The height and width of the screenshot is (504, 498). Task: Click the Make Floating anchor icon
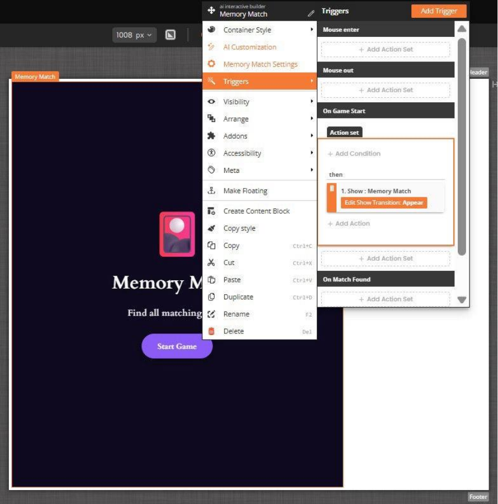coord(211,191)
